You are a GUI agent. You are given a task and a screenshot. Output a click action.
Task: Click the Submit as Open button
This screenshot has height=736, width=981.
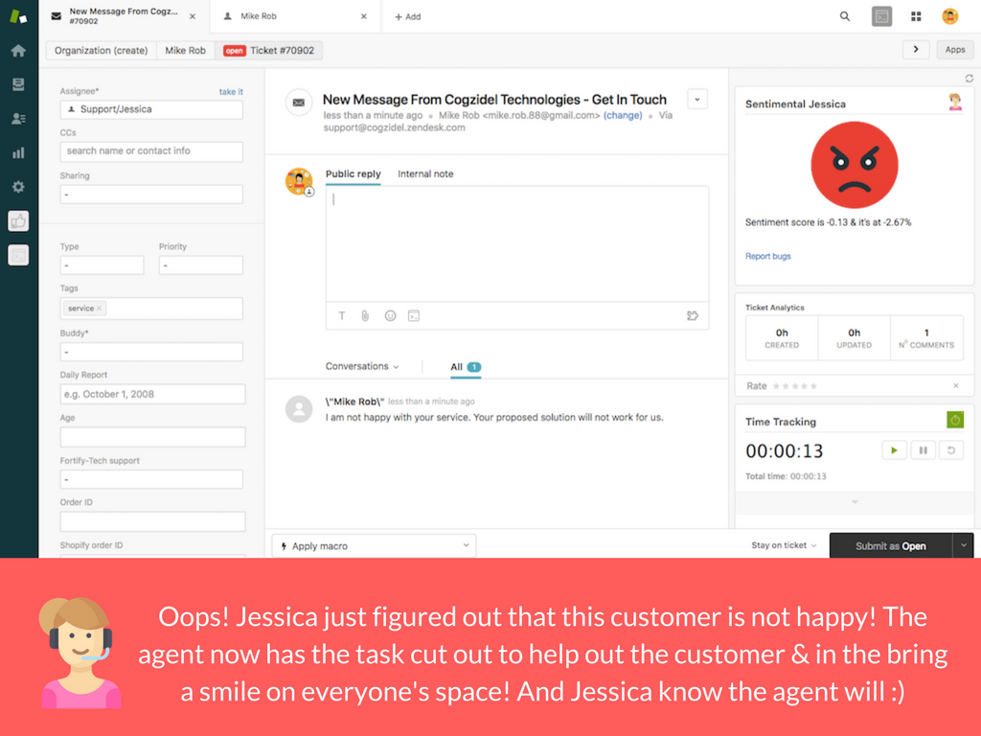(890, 545)
